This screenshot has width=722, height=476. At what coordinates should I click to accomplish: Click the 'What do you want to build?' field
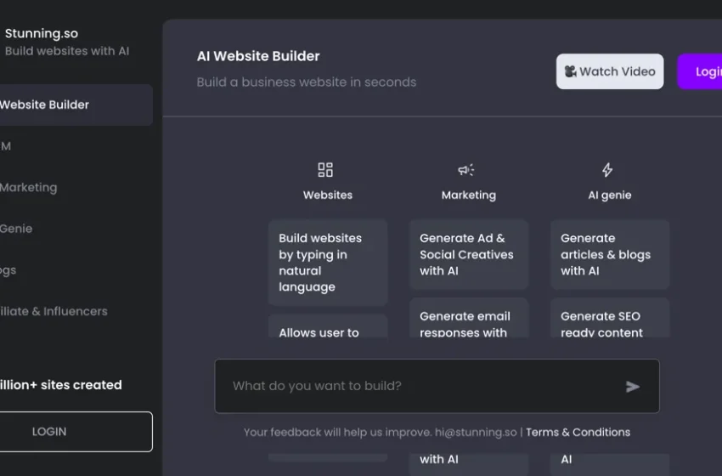tap(437, 386)
